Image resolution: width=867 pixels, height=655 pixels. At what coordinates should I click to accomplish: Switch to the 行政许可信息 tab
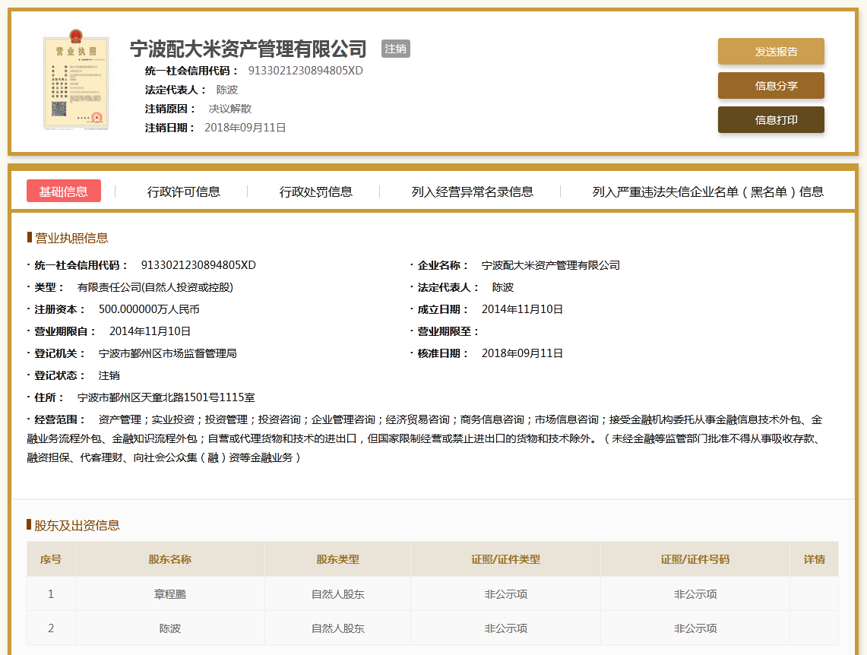184,191
